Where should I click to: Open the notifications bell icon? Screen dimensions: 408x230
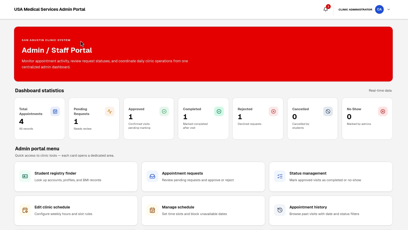point(326,9)
